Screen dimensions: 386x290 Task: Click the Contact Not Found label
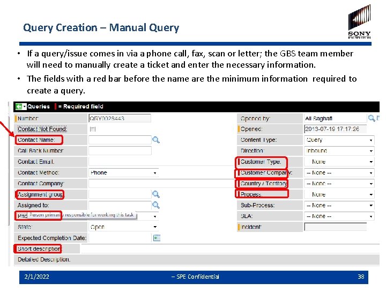point(42,129)
